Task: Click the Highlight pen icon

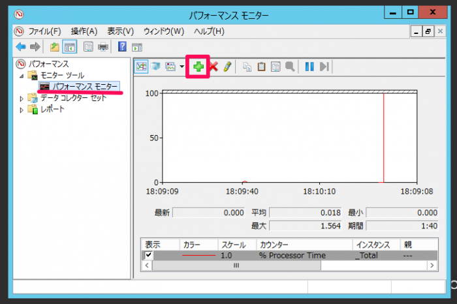Action: pos(227,67)
